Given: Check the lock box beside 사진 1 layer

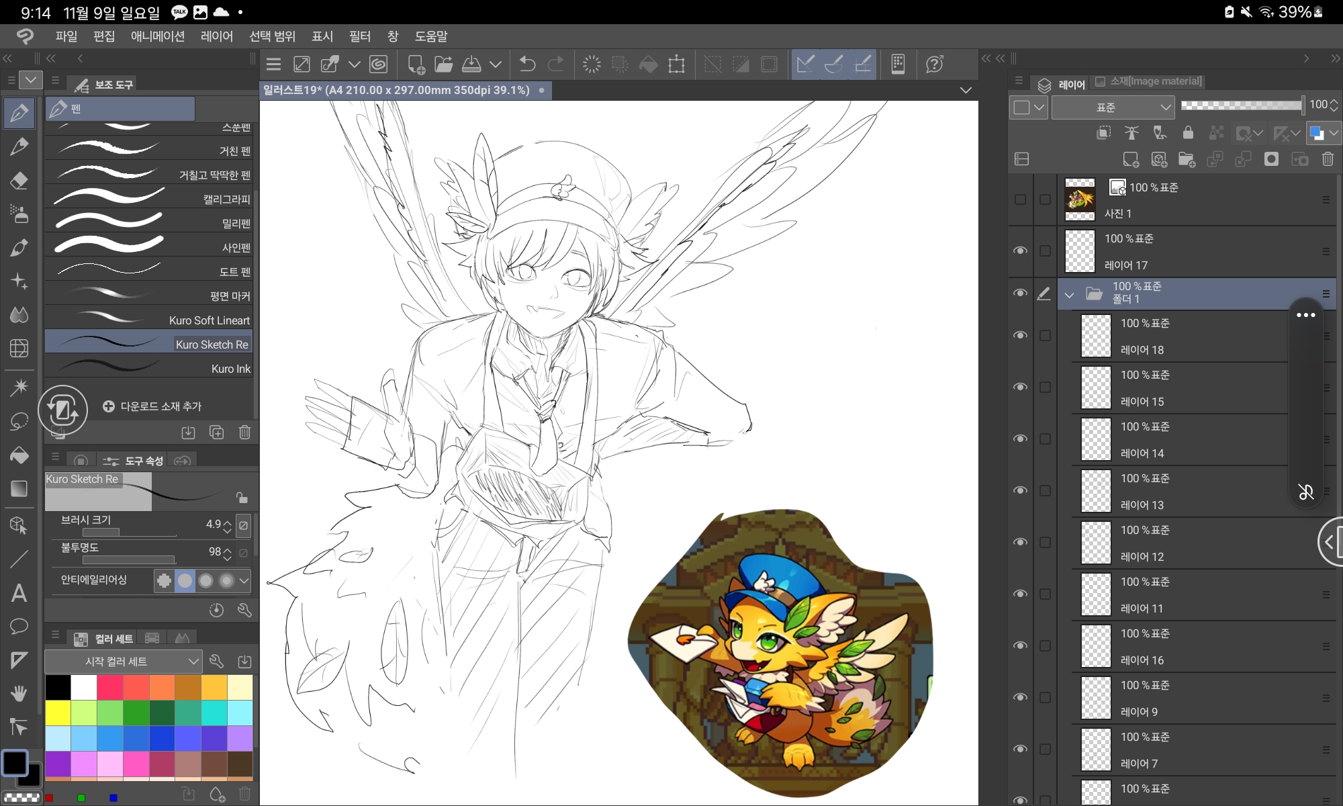Looking at the screenshot, I should pyautogui.click(x=1045, y=199).
